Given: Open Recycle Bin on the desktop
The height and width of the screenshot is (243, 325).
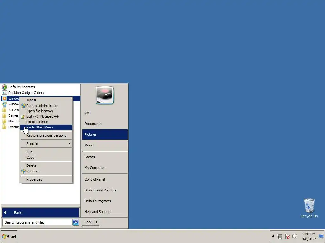Looking at the screenshot, I should click(x=309, y=208).
